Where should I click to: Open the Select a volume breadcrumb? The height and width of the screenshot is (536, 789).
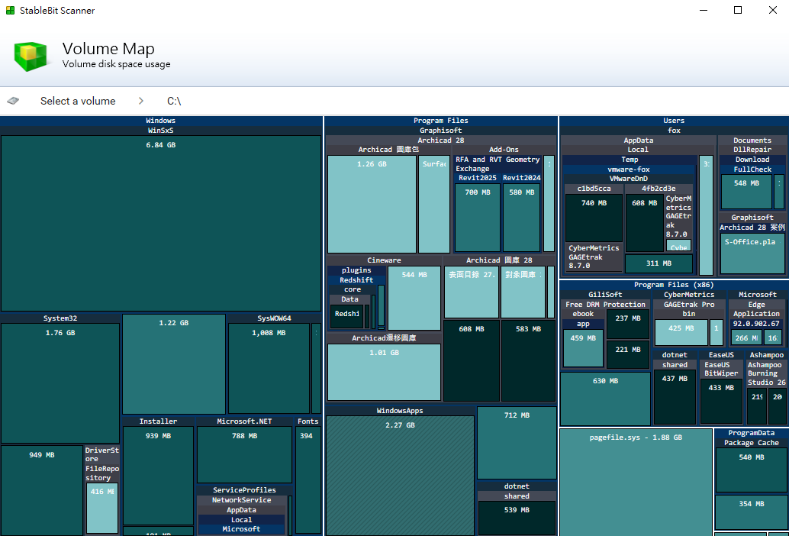[x=78, y=101]
